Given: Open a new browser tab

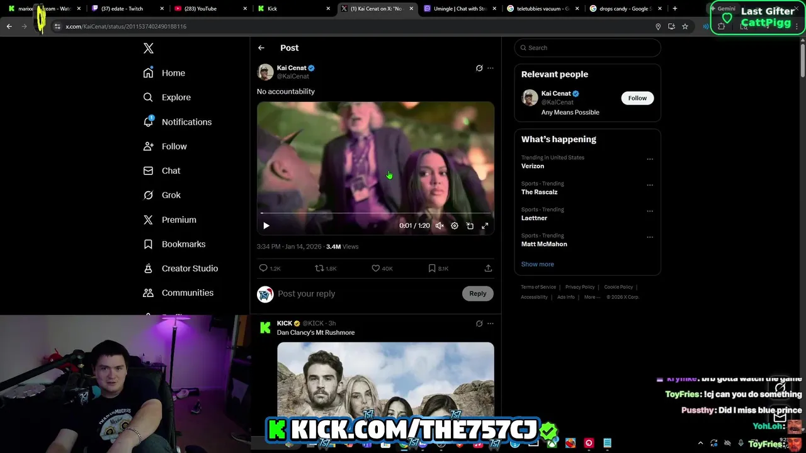Looking at the screenshot, I should [674, 9].
